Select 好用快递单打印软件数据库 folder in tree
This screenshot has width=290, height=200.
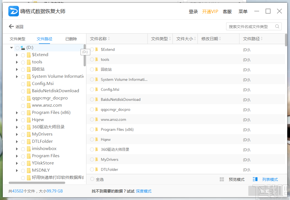point(23,178)
